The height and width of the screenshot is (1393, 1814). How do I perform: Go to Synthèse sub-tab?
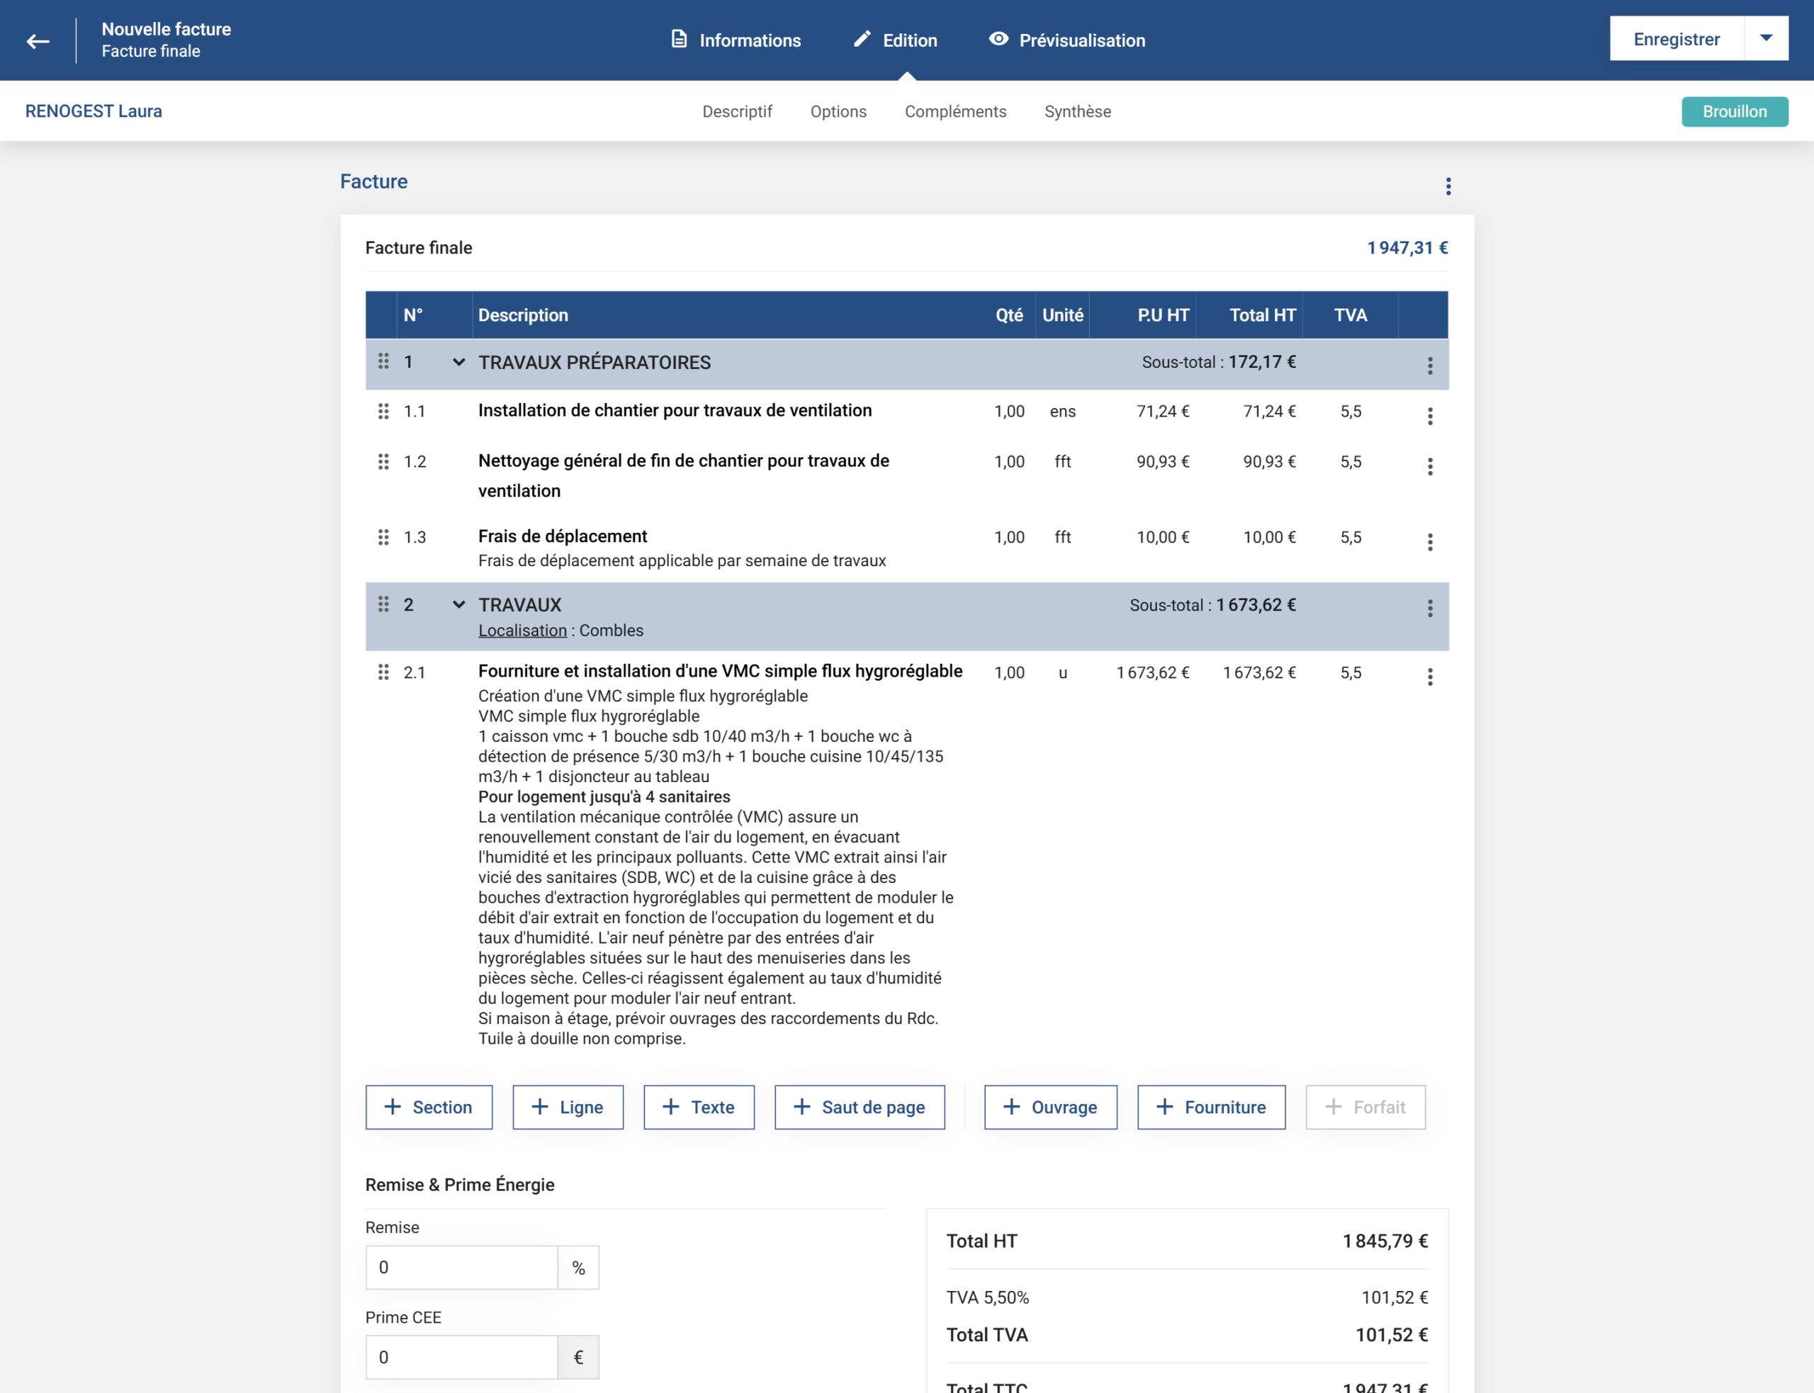1077,111
